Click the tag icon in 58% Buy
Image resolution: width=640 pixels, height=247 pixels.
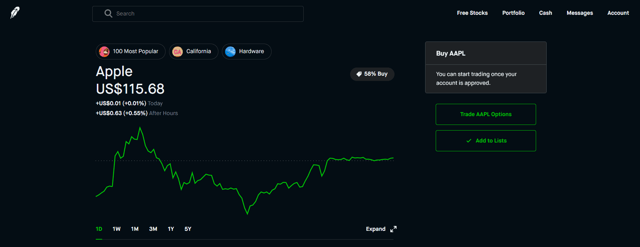[x=359, y=74]
